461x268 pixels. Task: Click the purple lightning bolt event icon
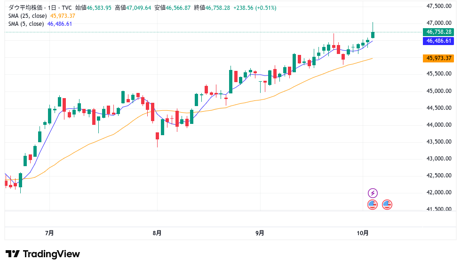coord(373,193)
